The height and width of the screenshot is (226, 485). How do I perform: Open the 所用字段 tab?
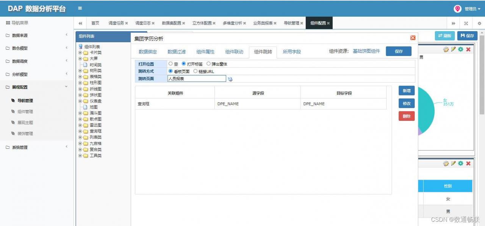click(x=292, y=52)
